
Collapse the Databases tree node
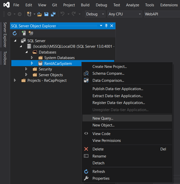(26, 52)
